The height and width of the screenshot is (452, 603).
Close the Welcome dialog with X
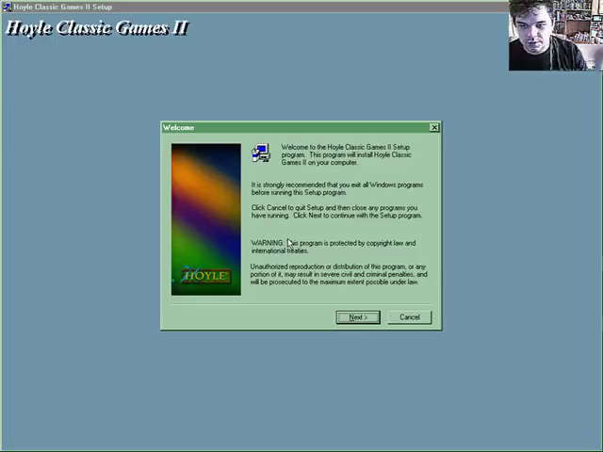click(x=434, y=128)
